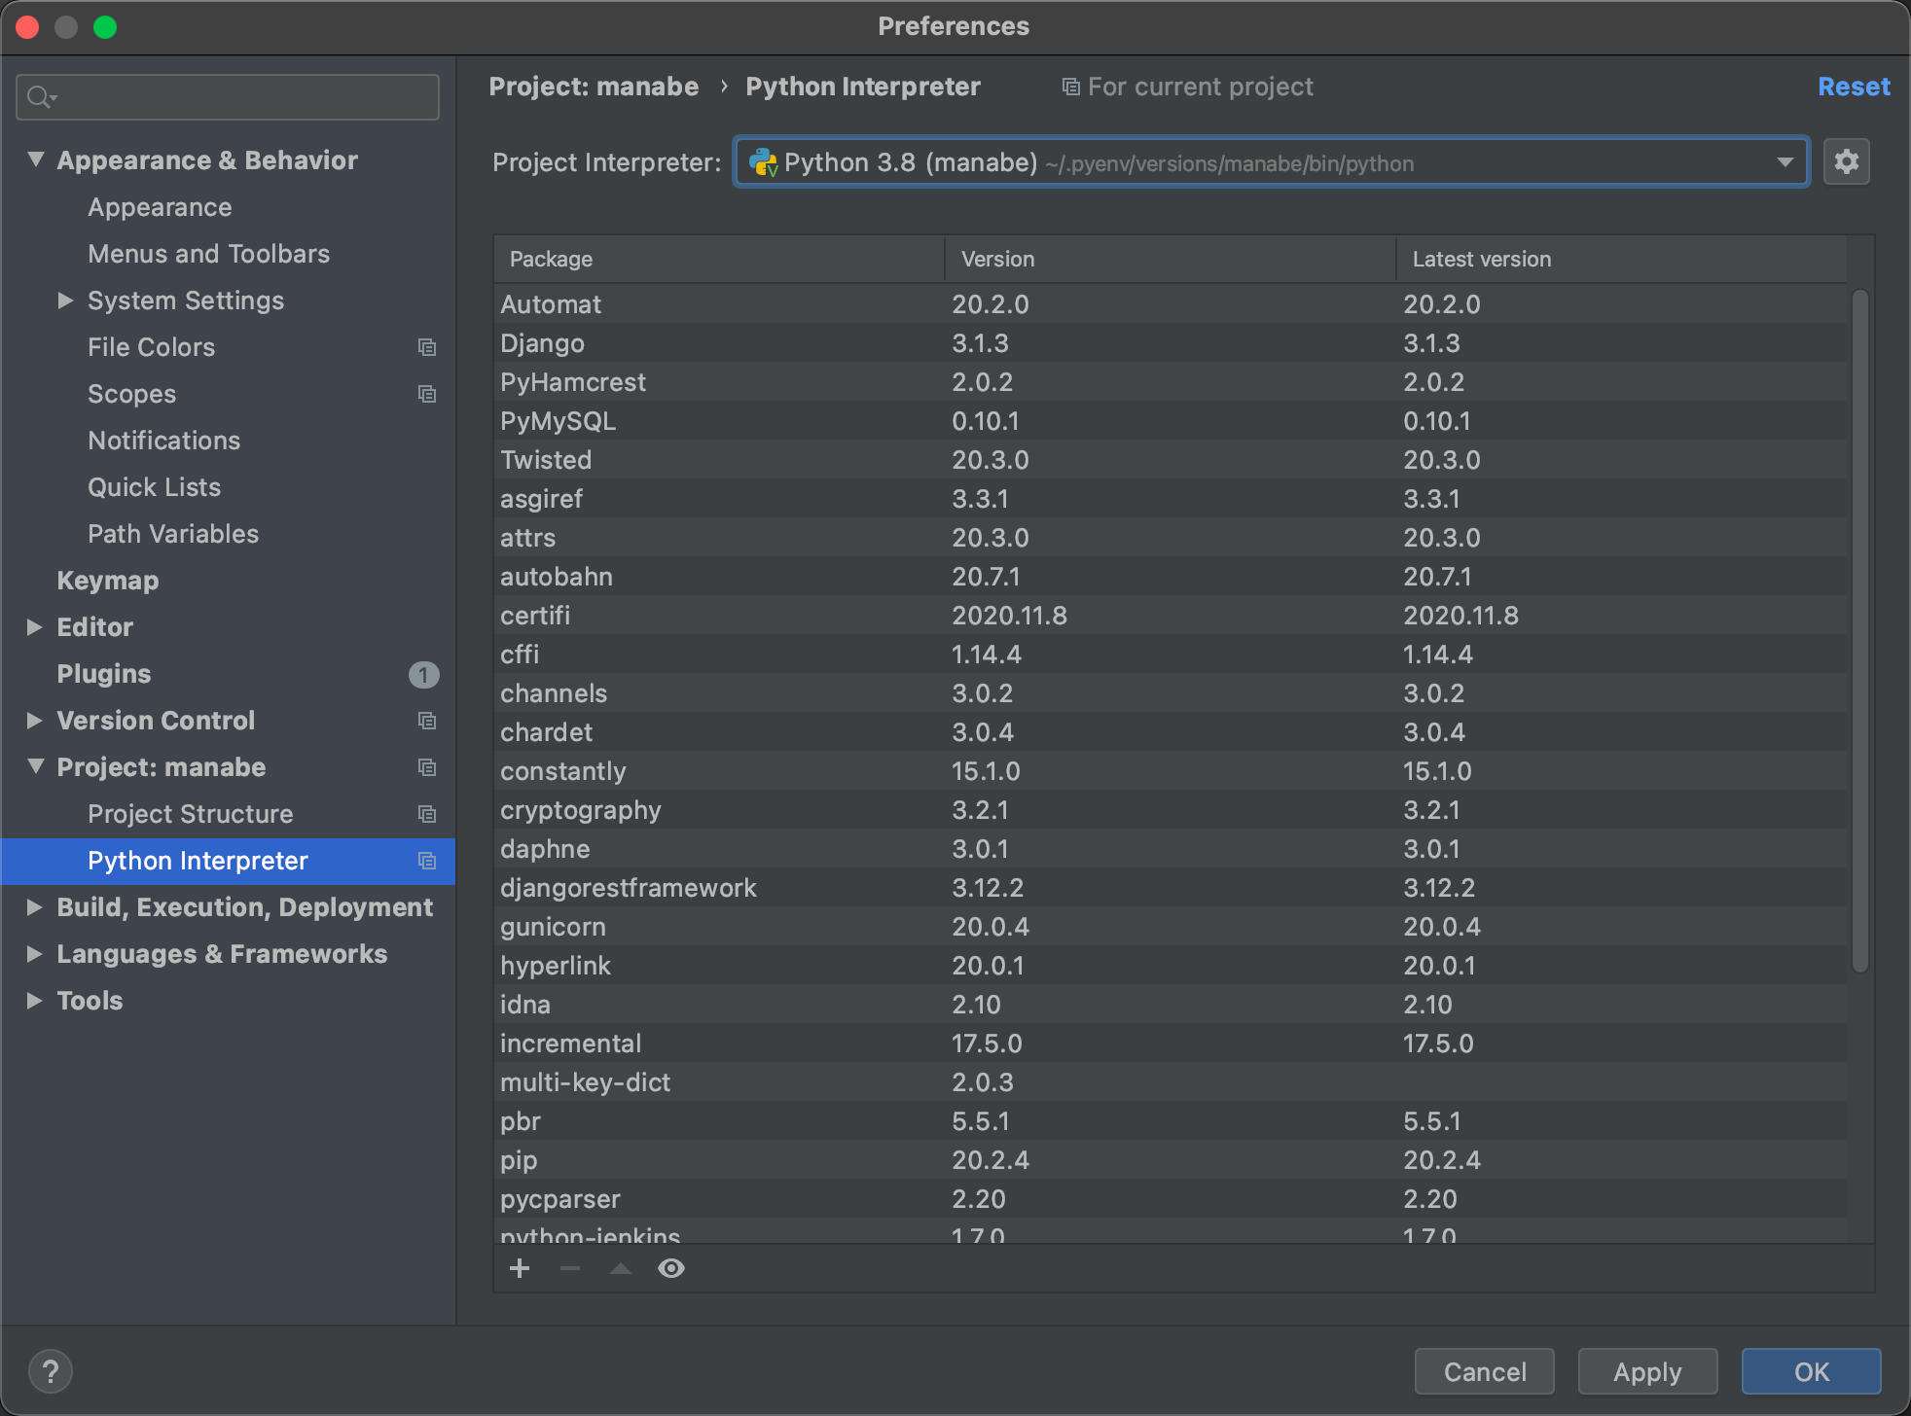
Task: Select Appearance settings page
Action: (x=160, y=207)
